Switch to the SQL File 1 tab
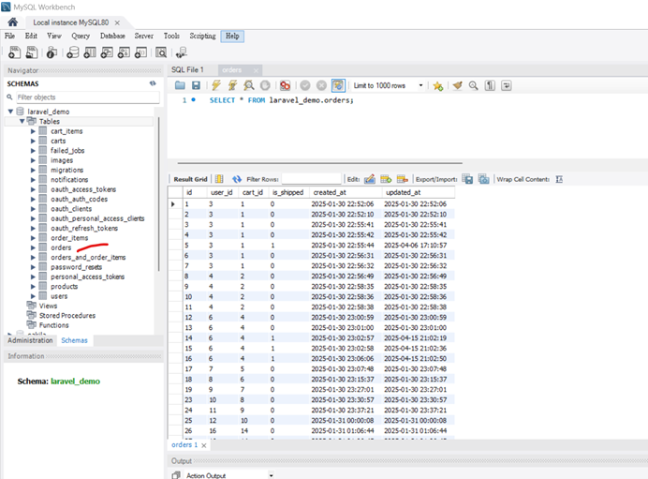Screen dimensions: 648x479 click(x=187, y=70)
